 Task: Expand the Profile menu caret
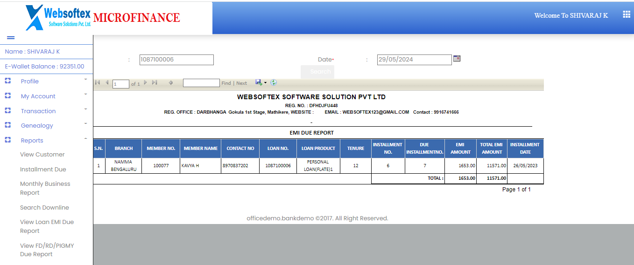pos(86,80)
